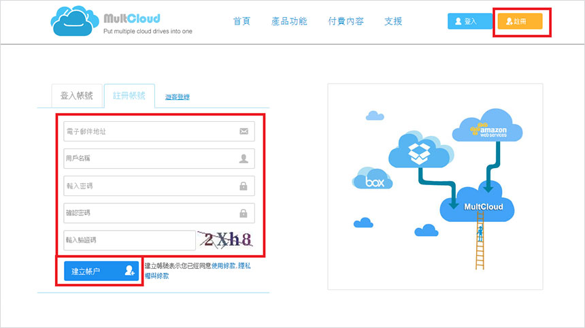This screenshot has width=585, height=328.
Task: Focus the 確認密碼 confirm password field
Action: (159, 213)
